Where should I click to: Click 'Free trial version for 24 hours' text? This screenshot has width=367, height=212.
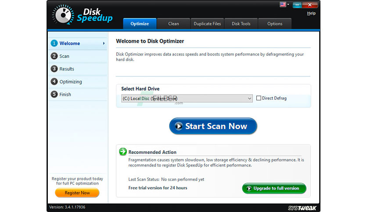coord(158,188)
